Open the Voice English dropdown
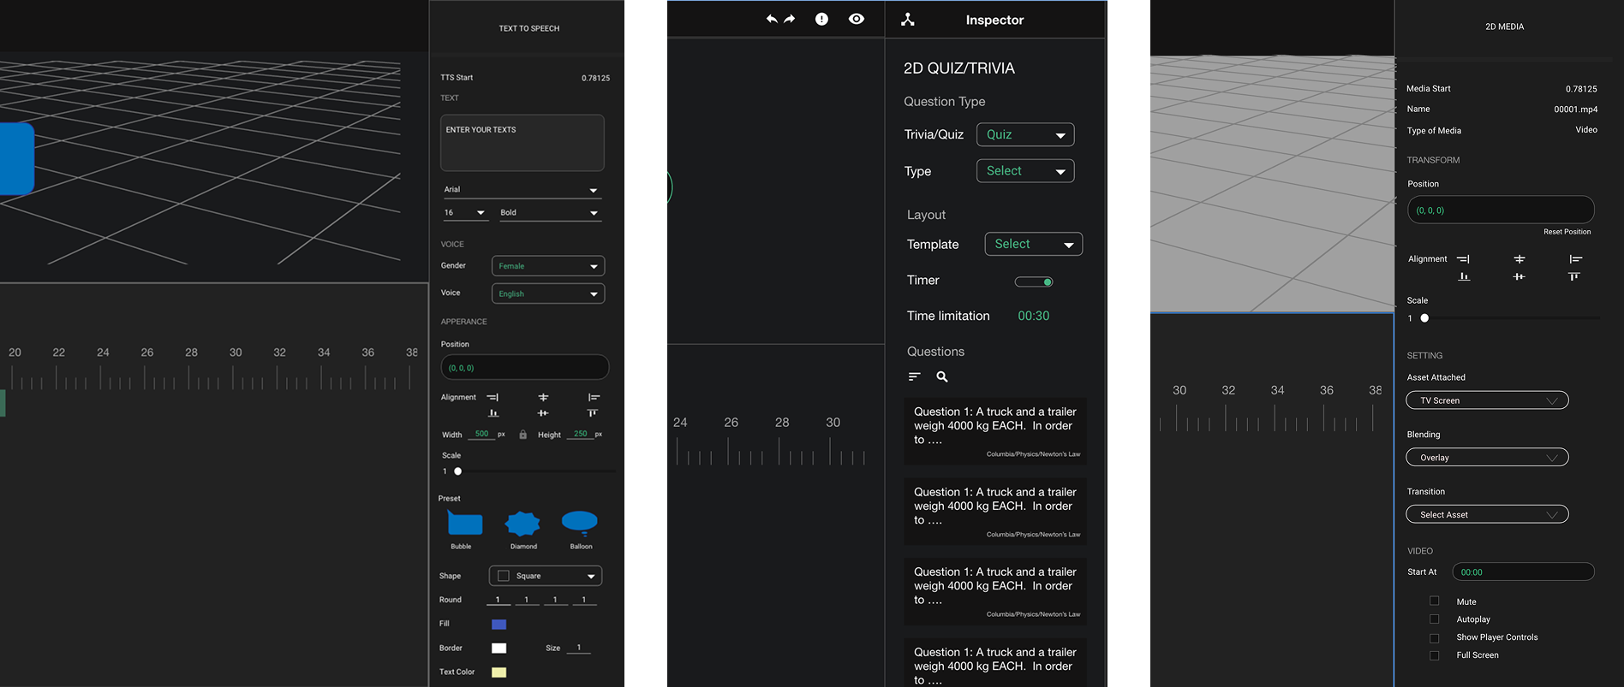The width and height of the screenshot is (1624, 687). point(548,293)
